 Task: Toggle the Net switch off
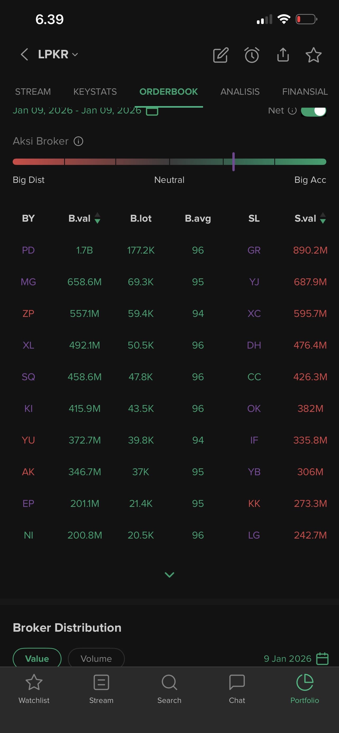click(x=313, y=111)
